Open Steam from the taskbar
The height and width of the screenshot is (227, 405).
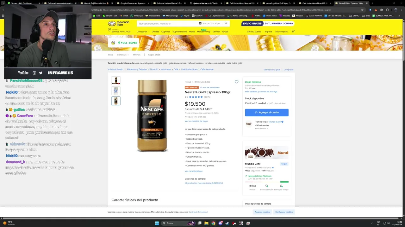[227, 223]
